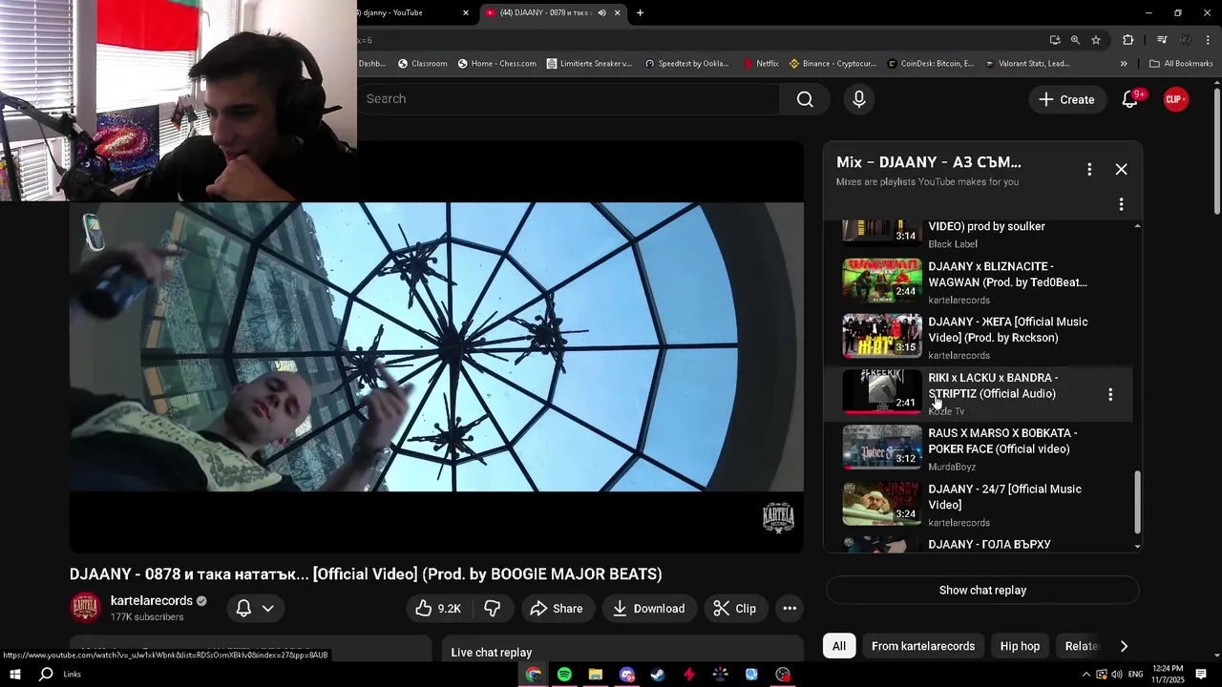
Task: Share the video
Action: (x=557, y=608)
